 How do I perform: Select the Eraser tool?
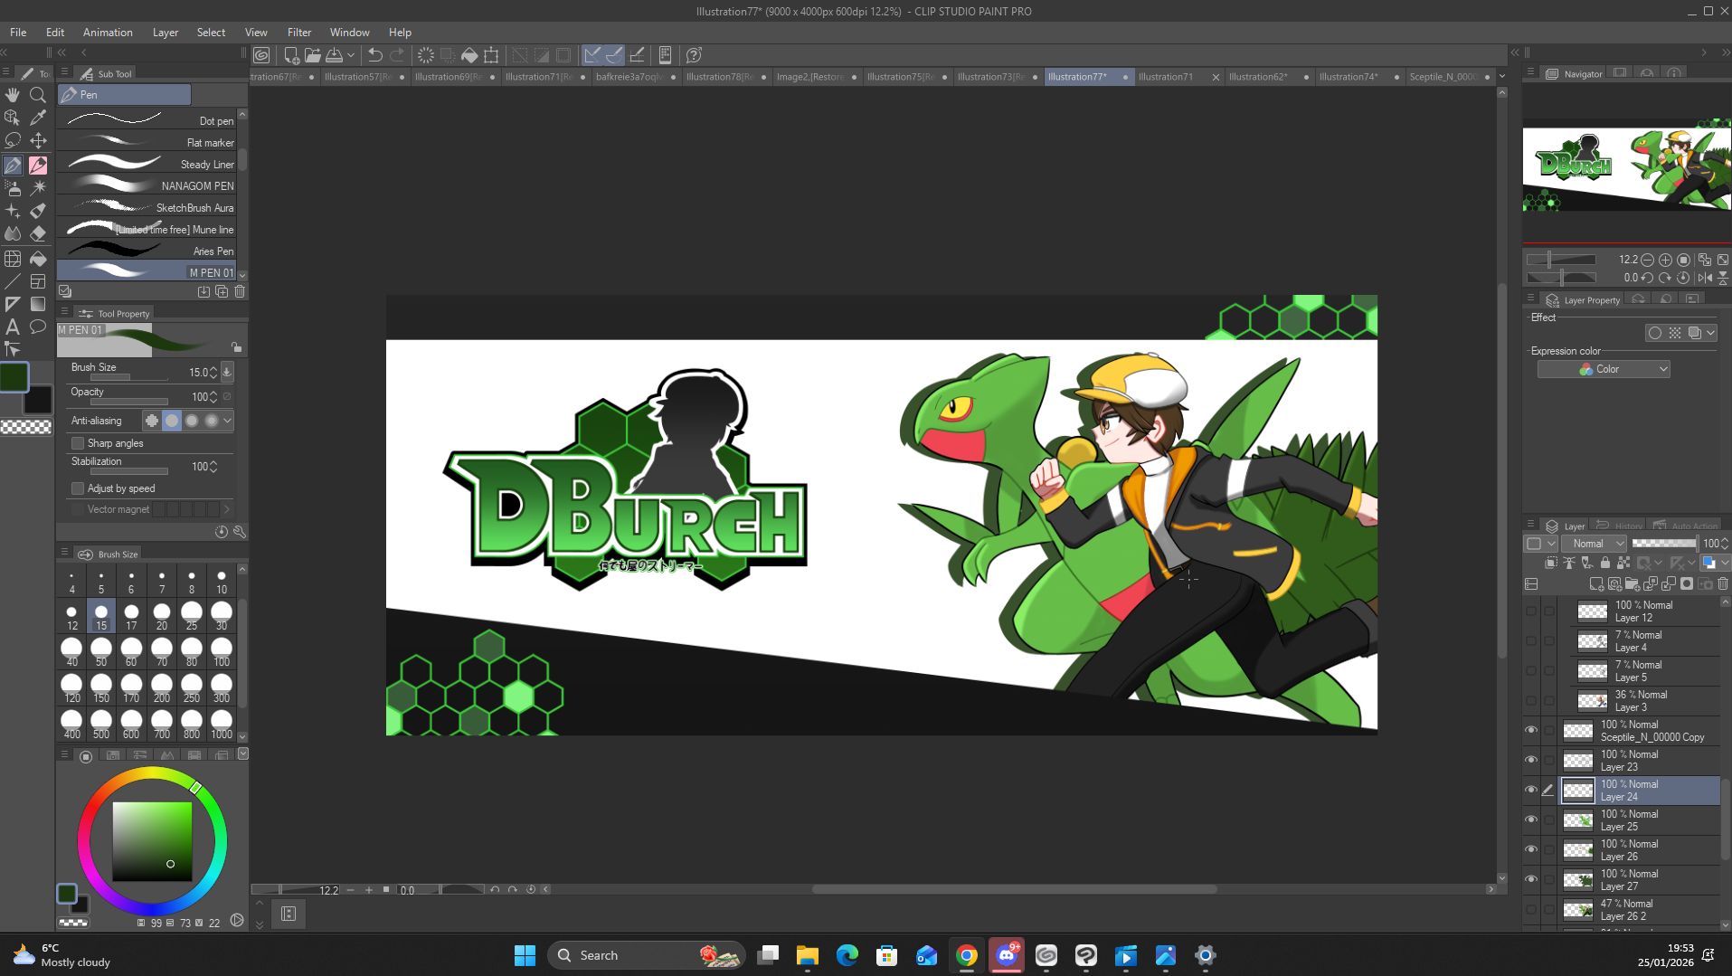click(38, 233)
